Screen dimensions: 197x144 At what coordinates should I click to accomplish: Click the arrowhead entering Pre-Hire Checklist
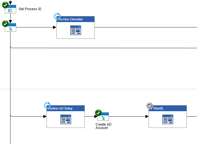pyautogui.click(x=55, y=27)
